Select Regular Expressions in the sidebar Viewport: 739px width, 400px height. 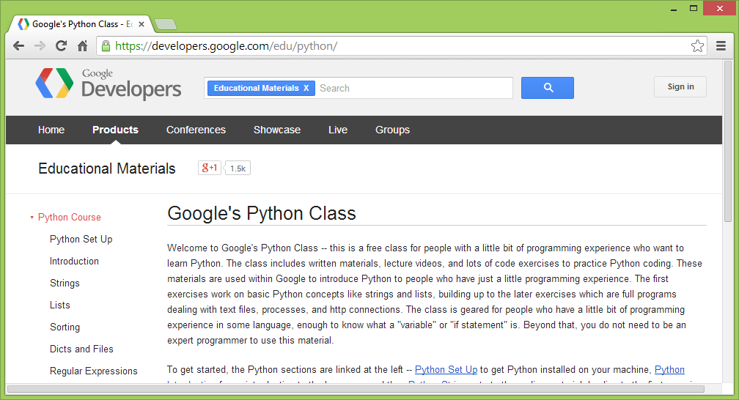point(93,371)
